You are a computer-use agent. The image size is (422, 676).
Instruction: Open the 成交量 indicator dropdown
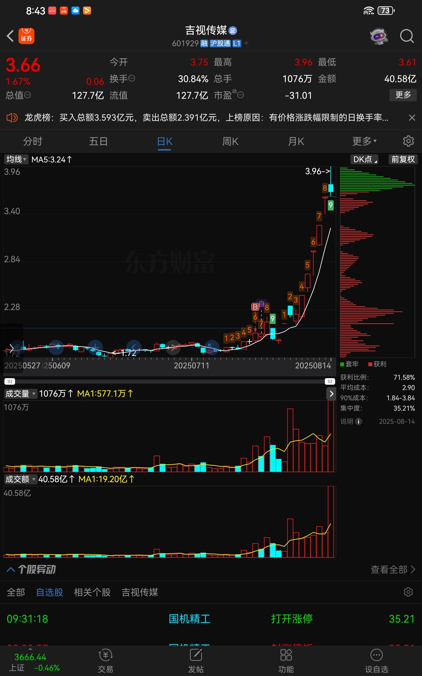pos(21,394)
